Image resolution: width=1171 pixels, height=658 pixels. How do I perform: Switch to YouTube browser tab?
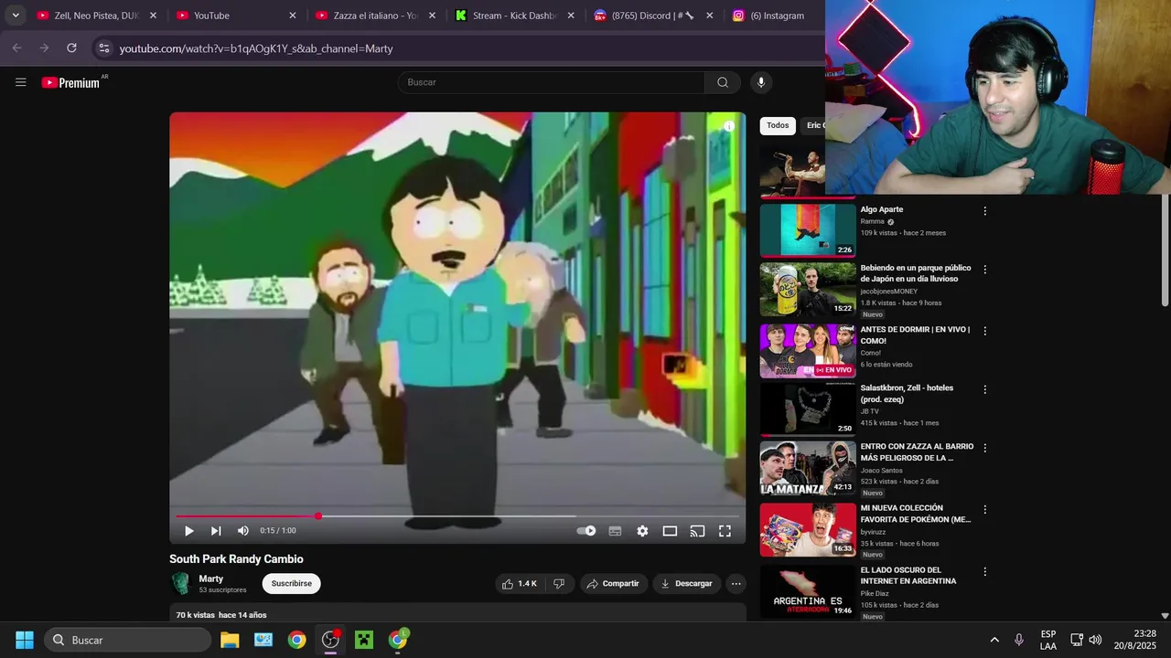point(236,16)
